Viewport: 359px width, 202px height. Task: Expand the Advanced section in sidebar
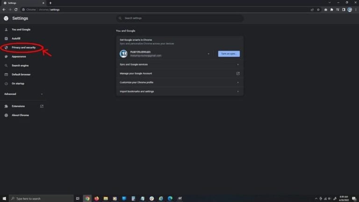[x=23, y=94]
